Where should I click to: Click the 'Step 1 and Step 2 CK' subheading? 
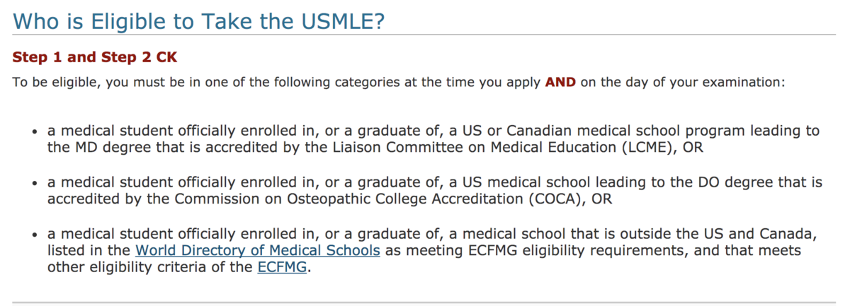[95, 57]
